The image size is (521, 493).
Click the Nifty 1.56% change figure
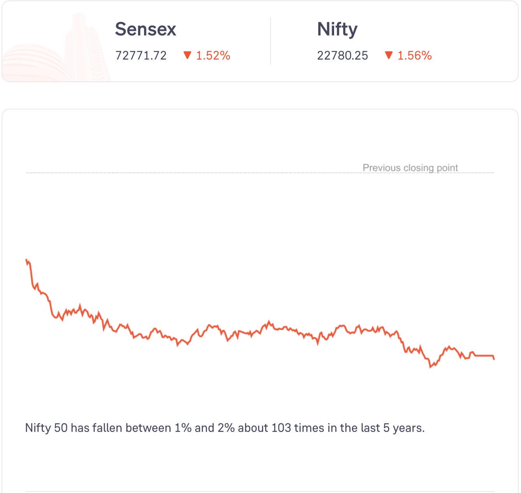[x=414, y=56]
